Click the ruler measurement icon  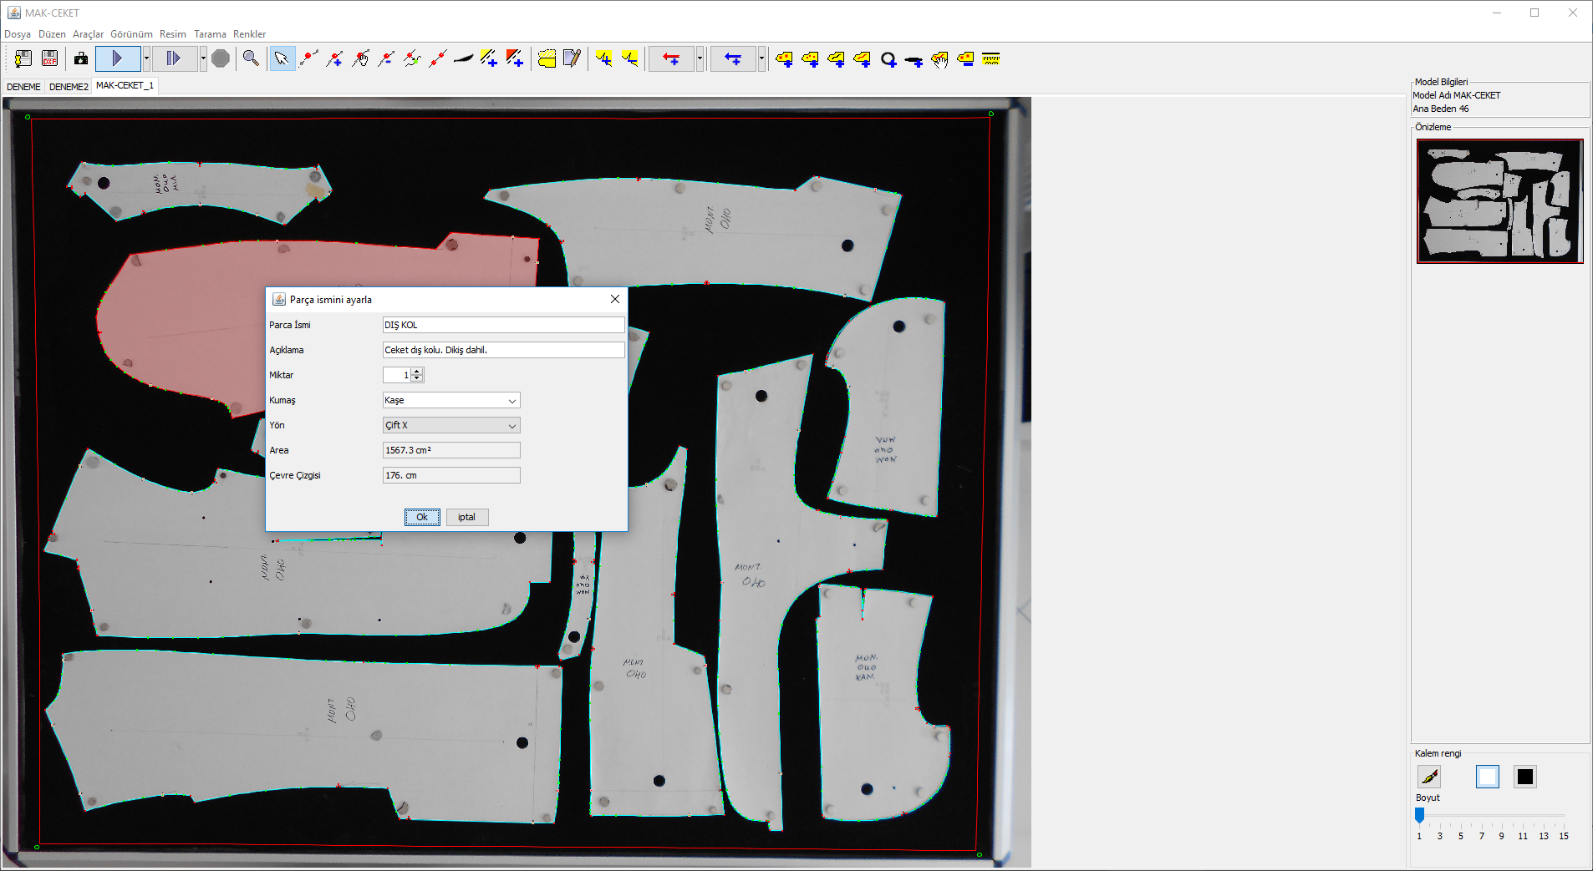991,58
